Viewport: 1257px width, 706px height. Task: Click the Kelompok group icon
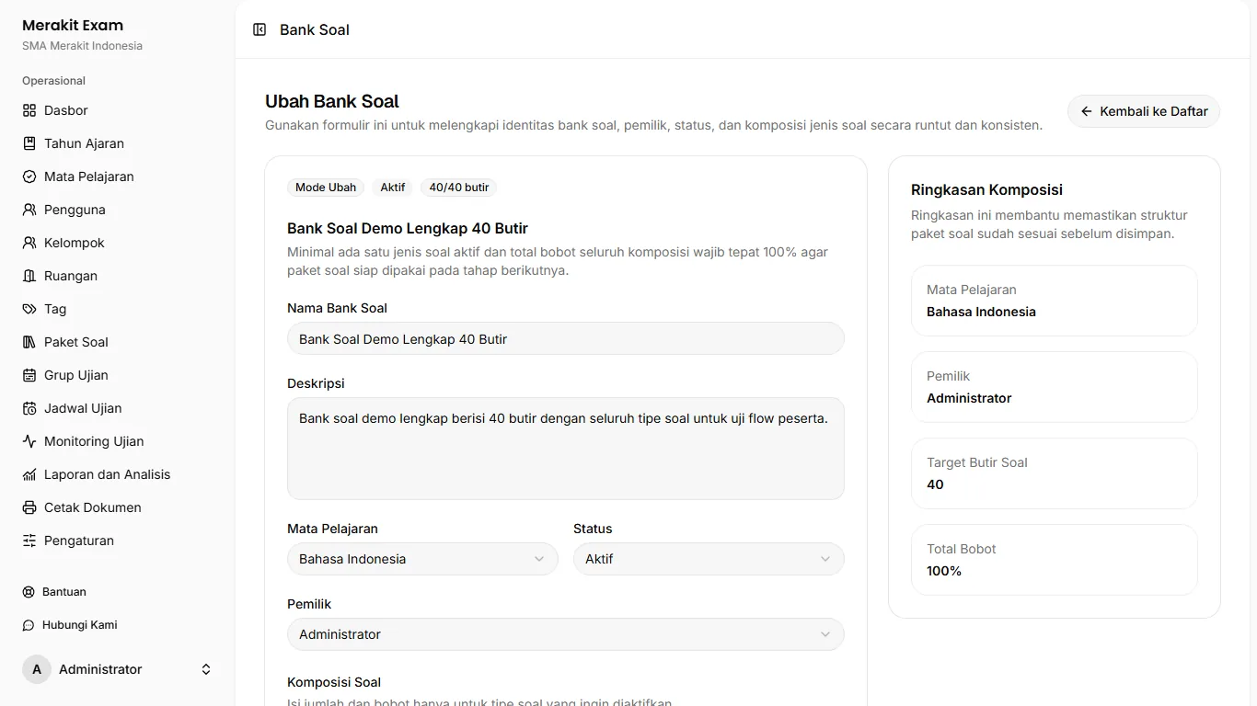pos(29,243)
